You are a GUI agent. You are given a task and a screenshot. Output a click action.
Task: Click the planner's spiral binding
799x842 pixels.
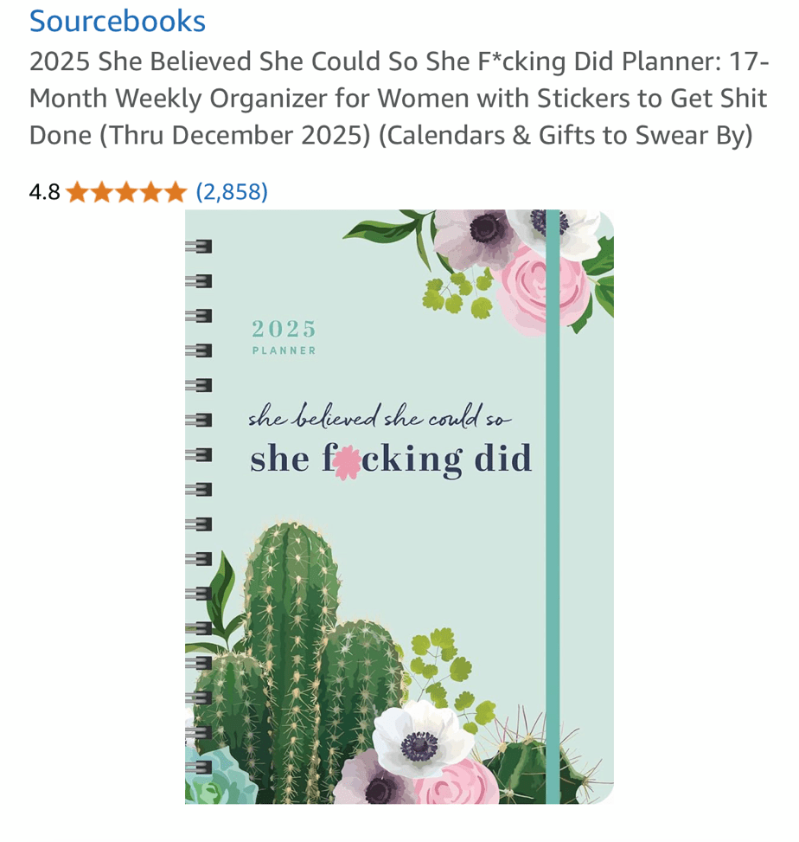coord(198,502)
